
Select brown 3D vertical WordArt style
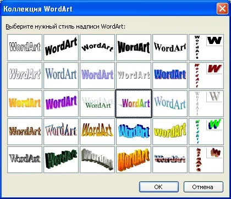point(206,159)
